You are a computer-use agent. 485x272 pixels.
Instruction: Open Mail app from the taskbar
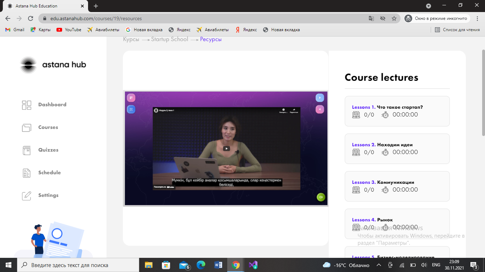tap(184, 265)
